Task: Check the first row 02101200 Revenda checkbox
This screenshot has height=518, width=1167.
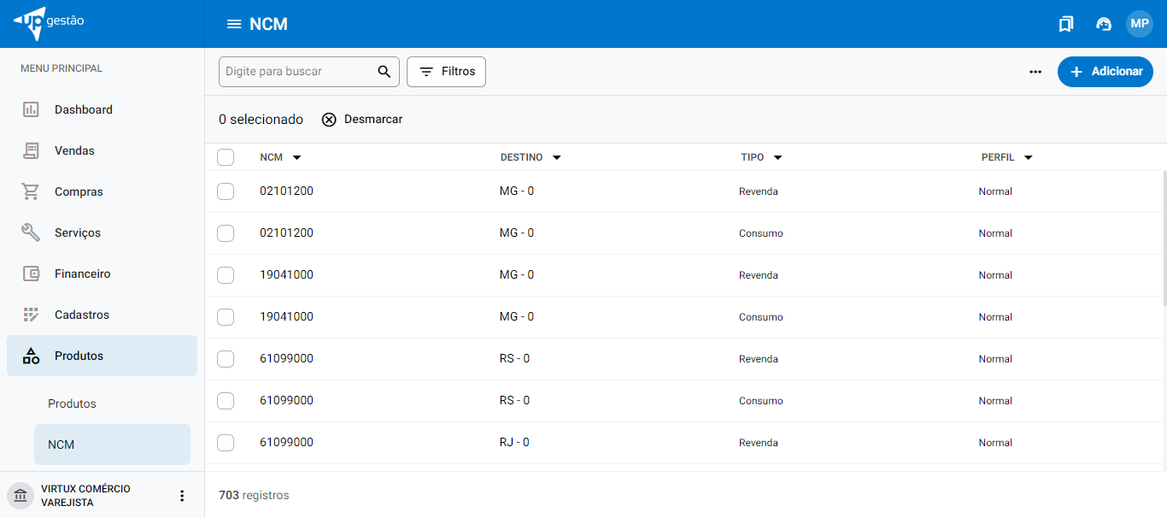Action: click(x=226, y=191)
